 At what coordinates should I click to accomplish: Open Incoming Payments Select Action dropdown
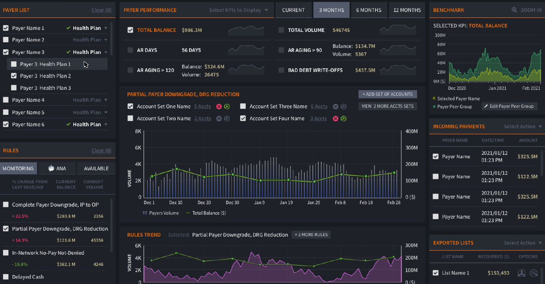coord(523,127)
